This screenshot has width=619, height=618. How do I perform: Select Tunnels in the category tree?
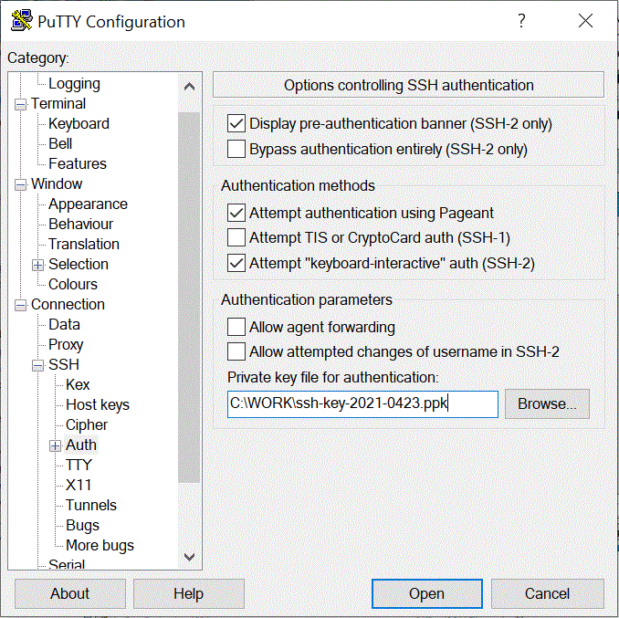[x=91, y=505]
